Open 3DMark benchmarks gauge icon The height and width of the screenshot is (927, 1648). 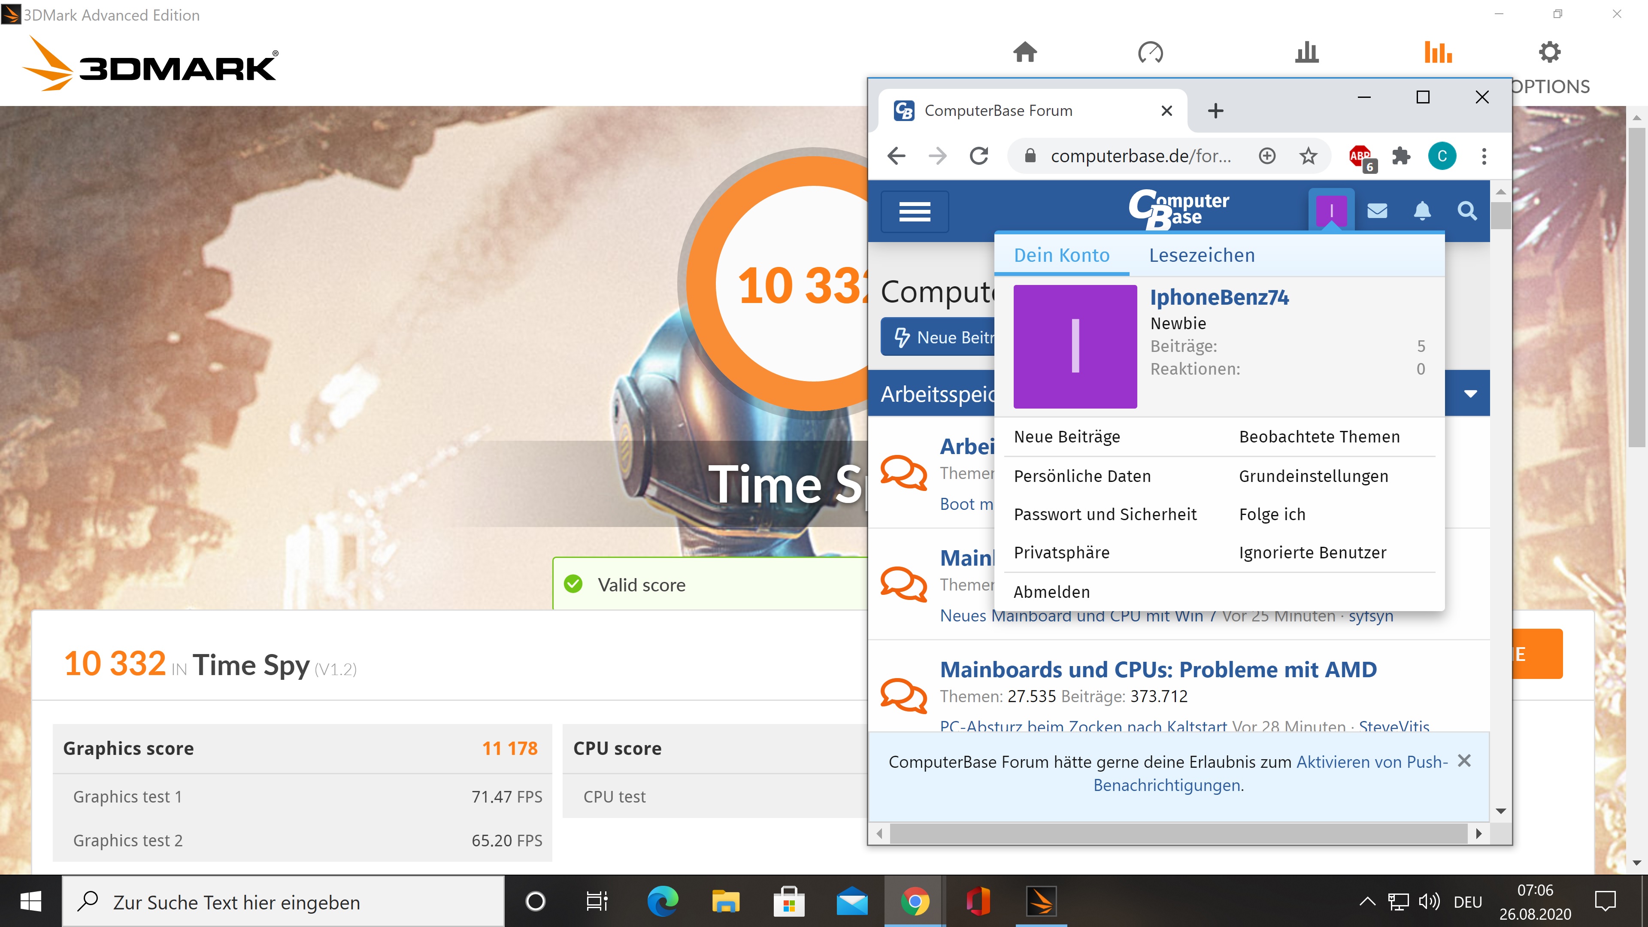pos(1150,52)
